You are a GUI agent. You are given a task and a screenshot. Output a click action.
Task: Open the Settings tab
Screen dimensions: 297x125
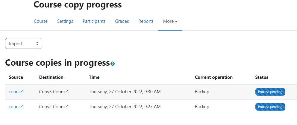(x=65, y=21)
